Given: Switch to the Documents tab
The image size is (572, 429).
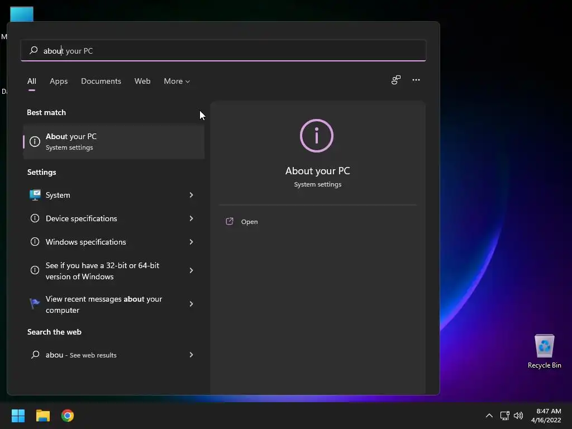Looking at the screenshot, I should pyautogui.click(x=101, y=81).
